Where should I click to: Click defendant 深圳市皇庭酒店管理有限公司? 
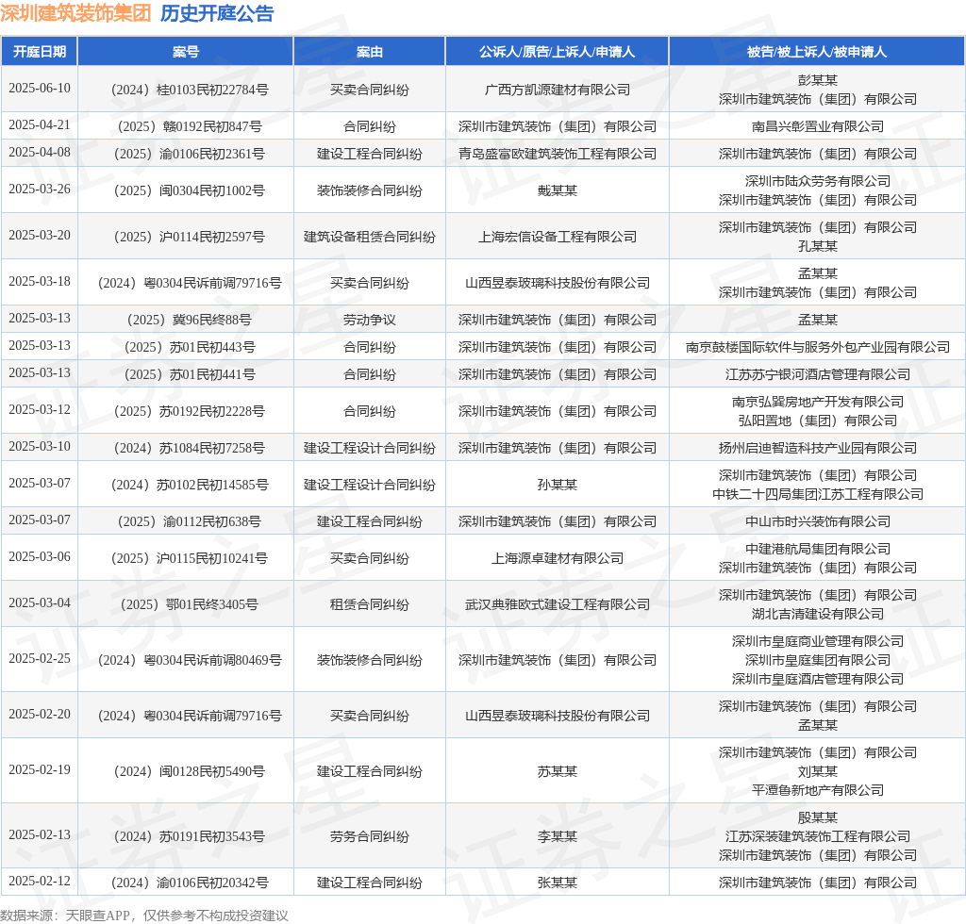pos(818,679)
